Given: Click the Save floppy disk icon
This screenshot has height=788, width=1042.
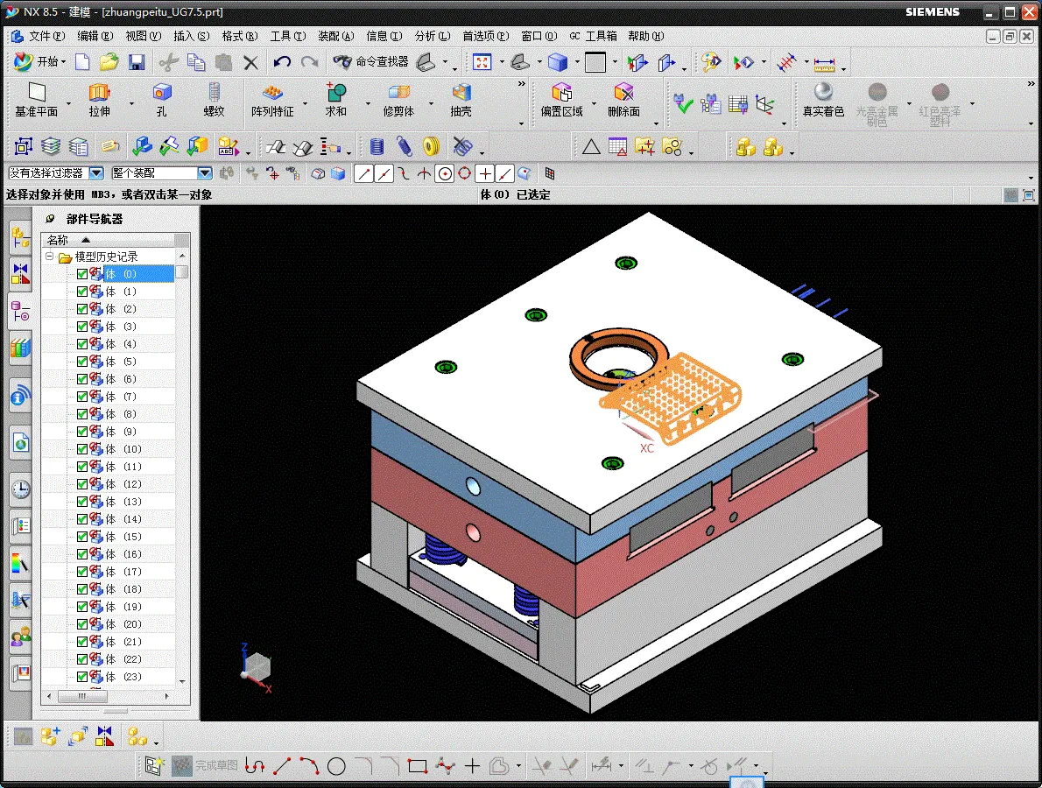Looking at the screenshot, I should click(x=136, y=62).
